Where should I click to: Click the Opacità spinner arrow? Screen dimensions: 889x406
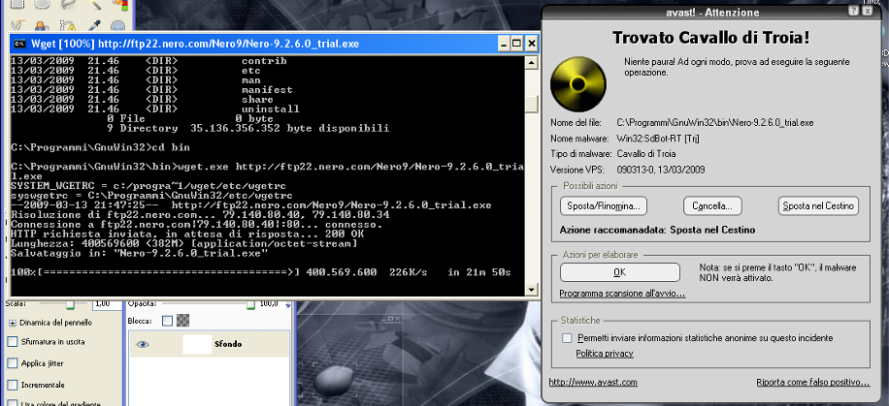(x=287, y=305)
